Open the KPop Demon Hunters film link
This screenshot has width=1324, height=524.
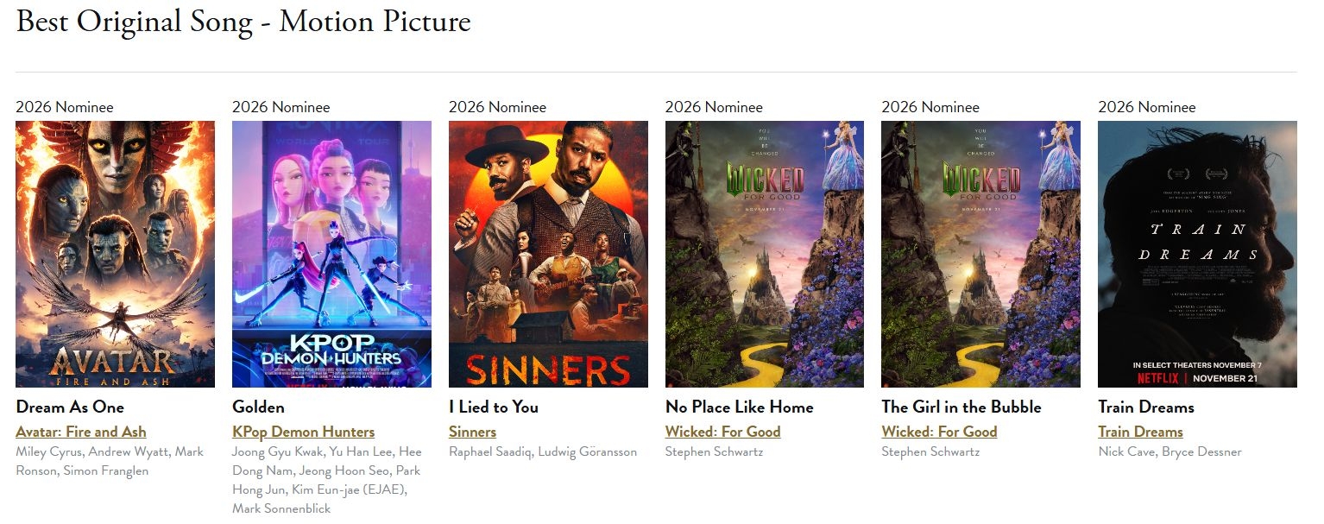pos(303,432)
